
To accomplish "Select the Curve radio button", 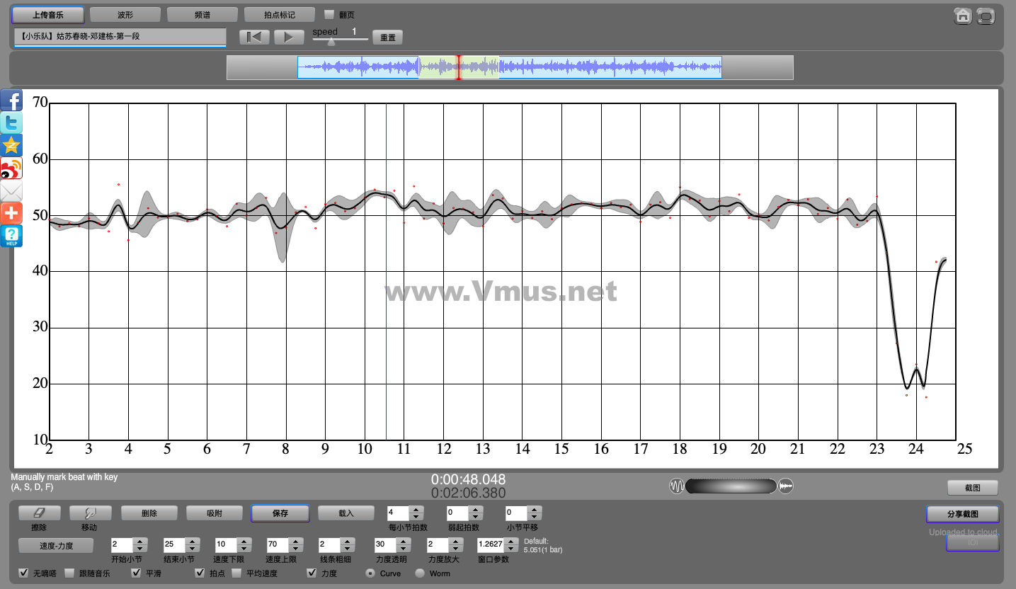I will tap(370, 573).
